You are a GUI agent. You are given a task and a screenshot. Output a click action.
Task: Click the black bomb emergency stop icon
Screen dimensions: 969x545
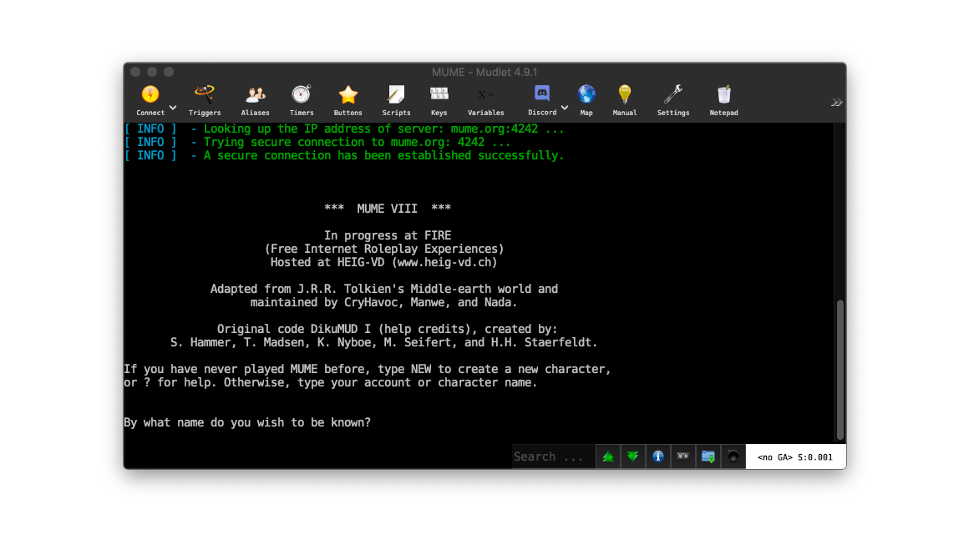[x=733, y=457]
